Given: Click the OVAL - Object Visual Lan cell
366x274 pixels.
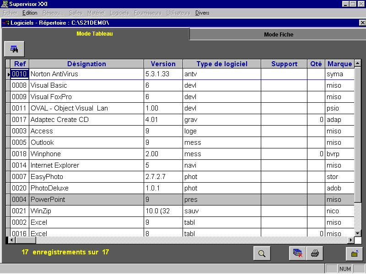Looking at the screenshot, I should [86, 108].
